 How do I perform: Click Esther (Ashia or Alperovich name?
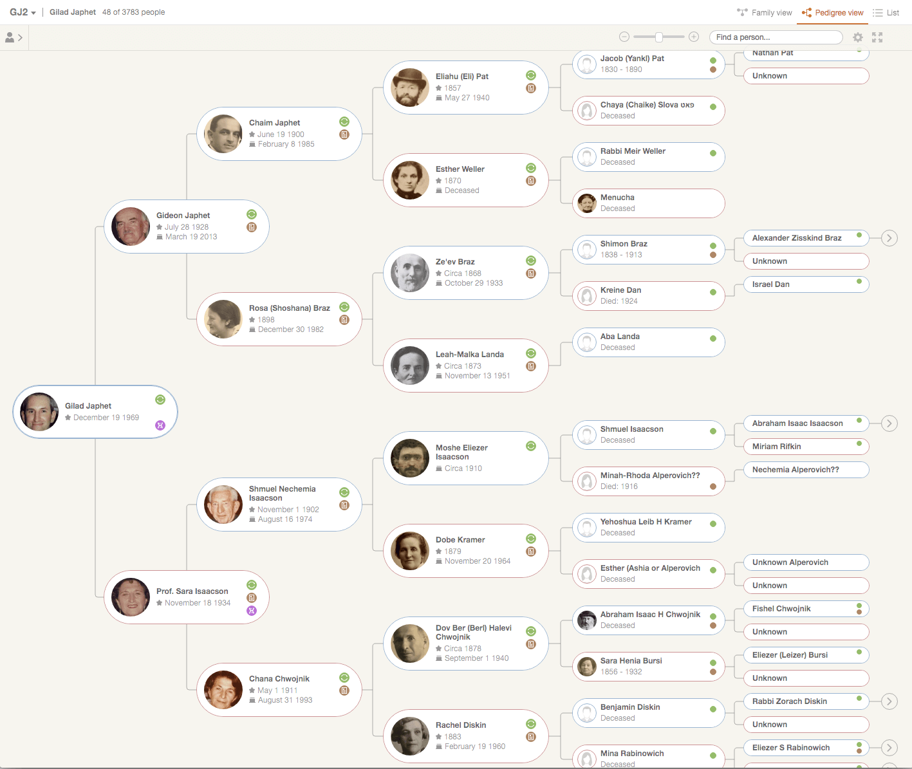click(x=650, y=568)
